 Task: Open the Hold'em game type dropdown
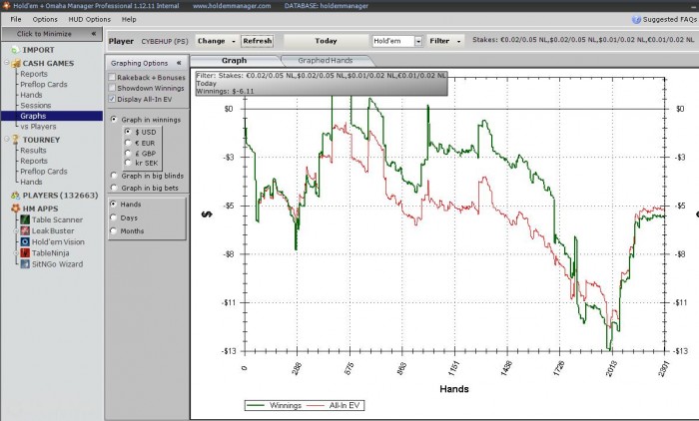click(x=418, y=41)
